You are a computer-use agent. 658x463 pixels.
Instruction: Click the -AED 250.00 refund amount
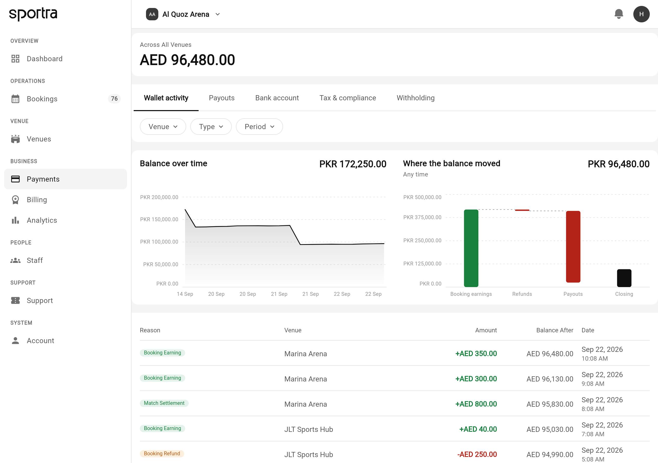477,455
